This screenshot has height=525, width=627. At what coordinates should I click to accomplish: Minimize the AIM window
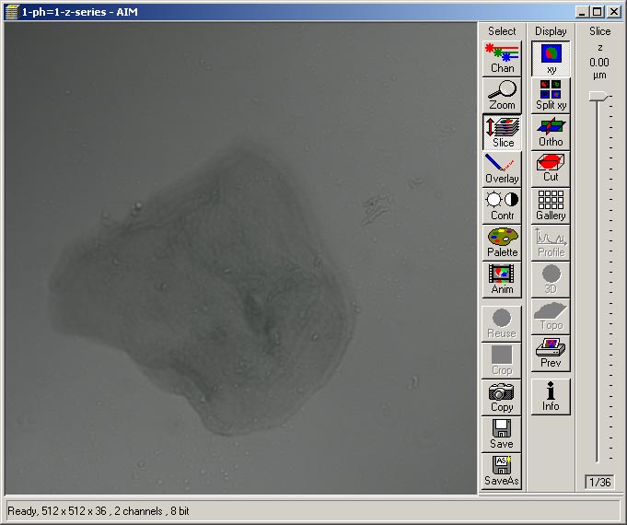tap(582, 12)
